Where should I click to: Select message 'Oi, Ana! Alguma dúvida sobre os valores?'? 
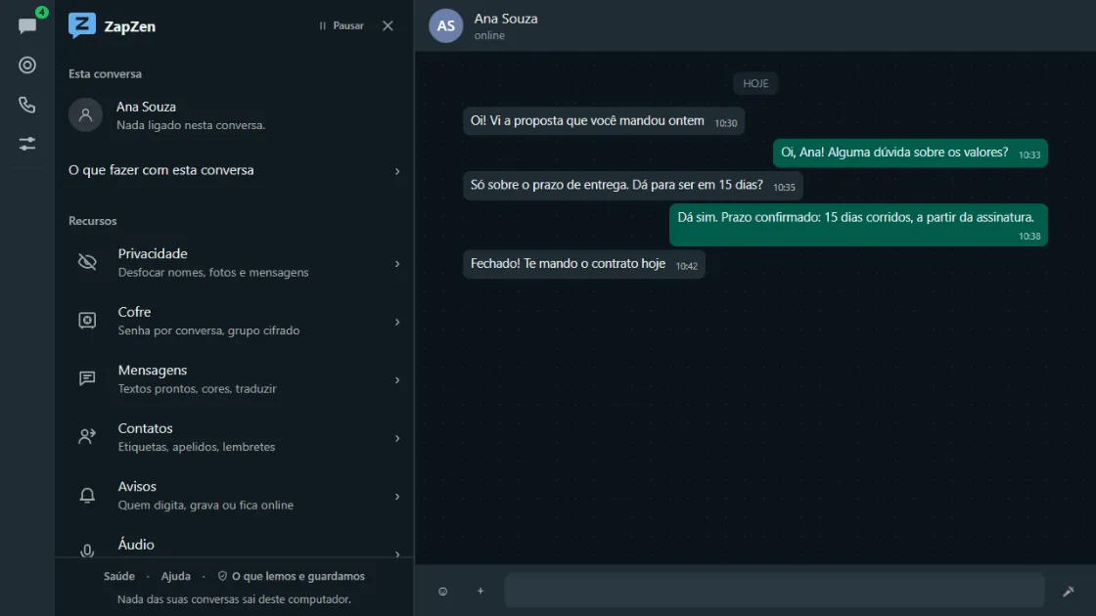[x=910, y=153]
